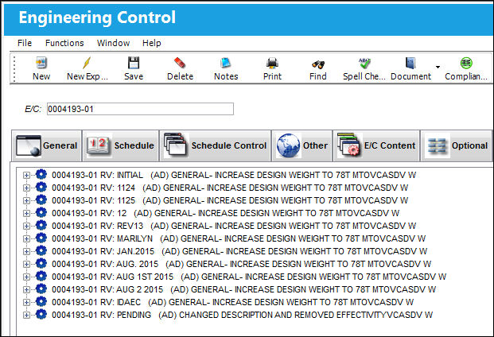Click gear icon of RV: INITIAL row

click(x=41, y=174)
